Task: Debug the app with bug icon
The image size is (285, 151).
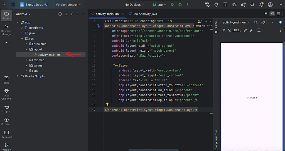Action: click(x=180, y=5)
